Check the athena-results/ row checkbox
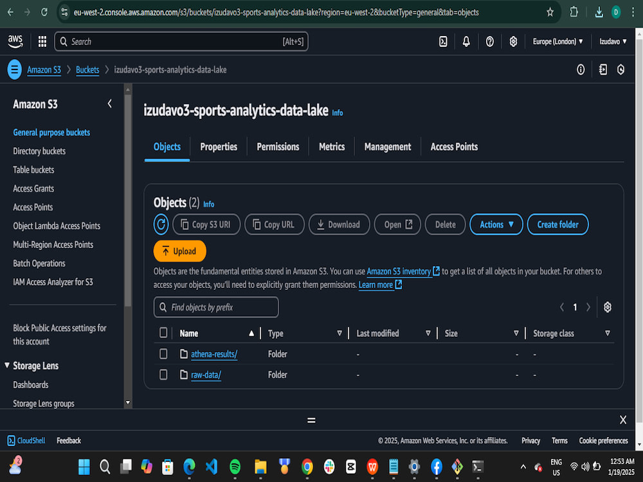Viewport: 643px width, 482px height. point(163,353)
